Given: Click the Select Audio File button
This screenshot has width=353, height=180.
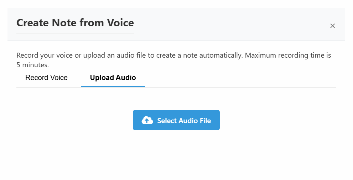Looking at the screenshot, I should click(176, 120).
